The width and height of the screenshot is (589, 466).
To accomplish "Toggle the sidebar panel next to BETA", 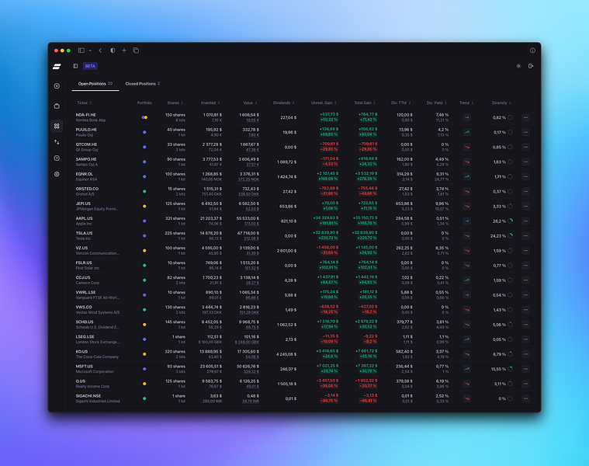I will 75,66.
